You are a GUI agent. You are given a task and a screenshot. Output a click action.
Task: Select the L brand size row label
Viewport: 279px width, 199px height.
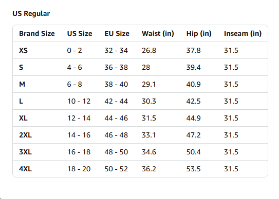pyautogui.click(x=21, y=101)
